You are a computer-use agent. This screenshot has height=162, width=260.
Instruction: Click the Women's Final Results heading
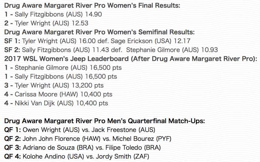coord(92,5)
